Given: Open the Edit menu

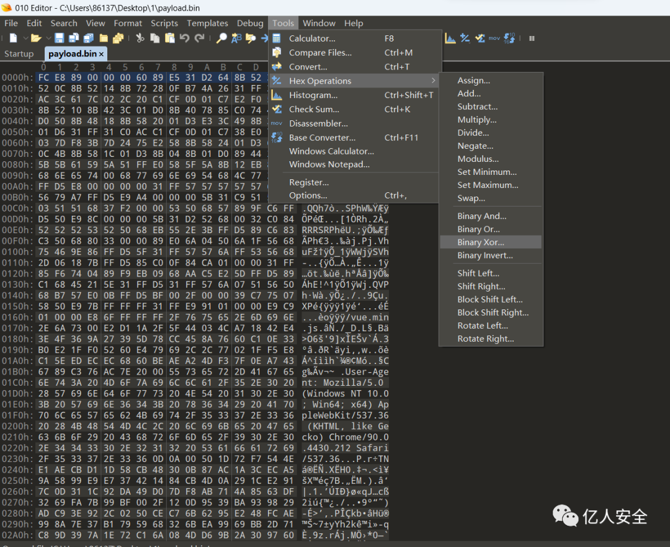Looking at the screenshot, I should [34, 23].
